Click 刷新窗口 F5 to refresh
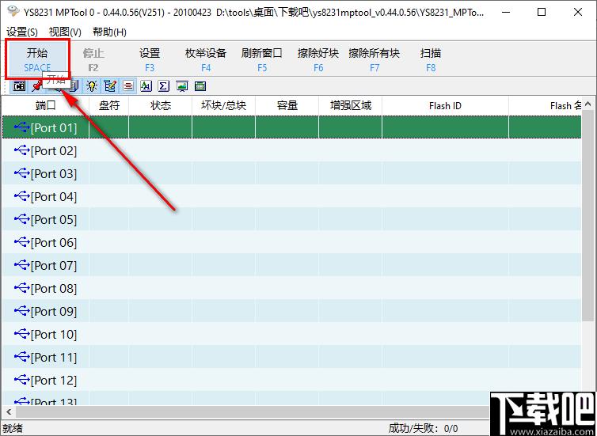The image size is (597, 436). (262, 59)
